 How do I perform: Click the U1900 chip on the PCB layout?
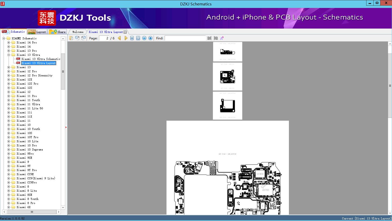(x=260, y=174)
